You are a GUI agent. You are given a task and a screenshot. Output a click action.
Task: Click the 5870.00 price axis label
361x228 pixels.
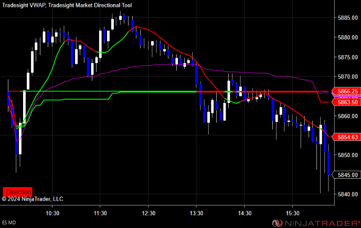348,77
